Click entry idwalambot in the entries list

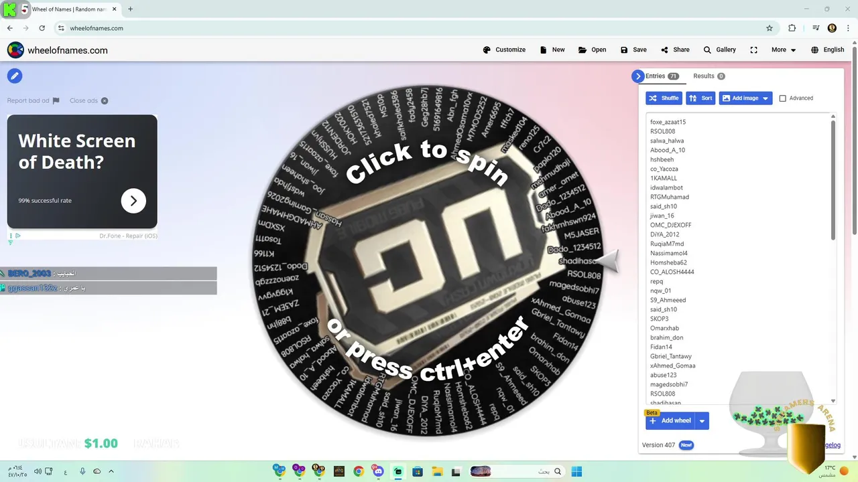666,187
